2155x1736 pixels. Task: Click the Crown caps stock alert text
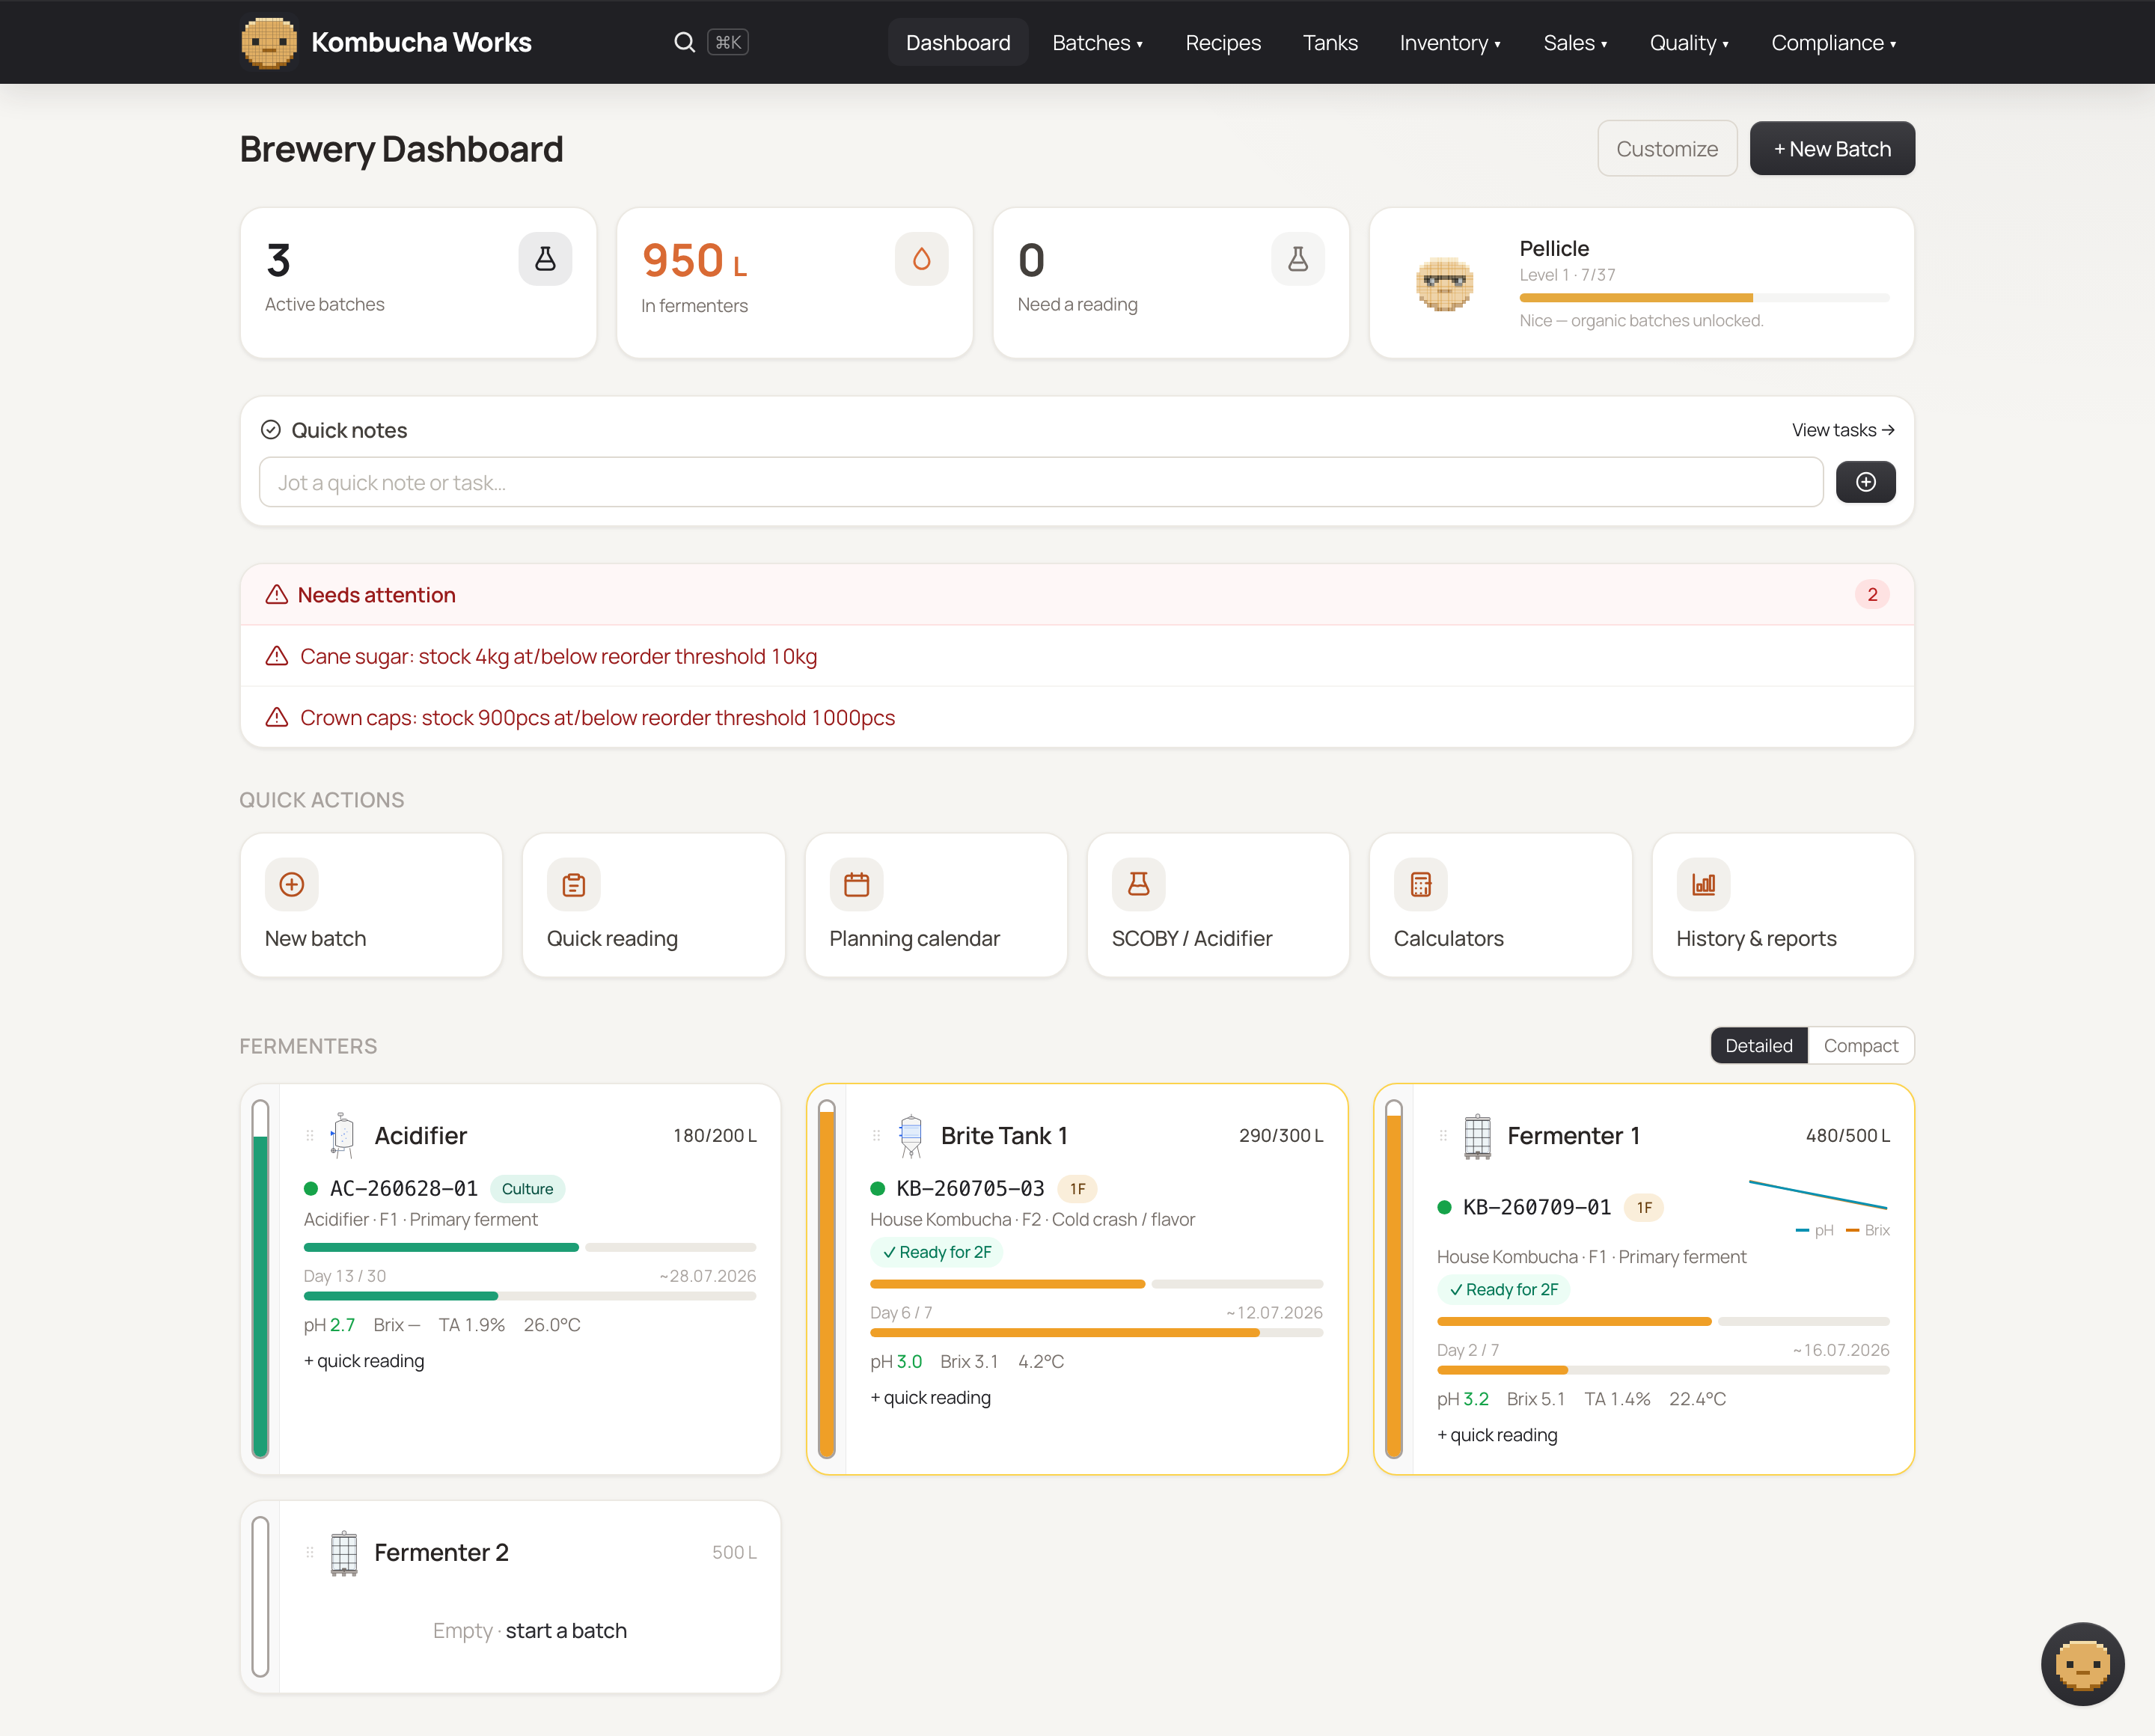coord(597,717)
